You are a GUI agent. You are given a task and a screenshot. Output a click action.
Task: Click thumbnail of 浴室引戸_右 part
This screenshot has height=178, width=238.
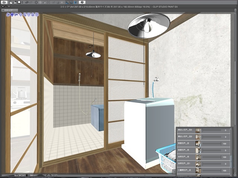pyautogui.click(x=198, y=150)
